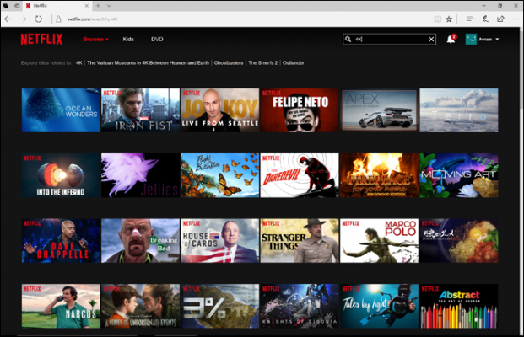
Task: Open the Moving Art thumbnail
Action: click(459, 175)
